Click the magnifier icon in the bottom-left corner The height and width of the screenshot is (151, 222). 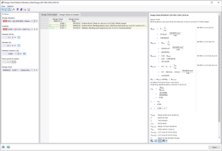pos(3,147)
